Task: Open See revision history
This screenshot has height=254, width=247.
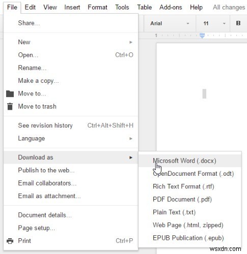Action: click(71, 125)
